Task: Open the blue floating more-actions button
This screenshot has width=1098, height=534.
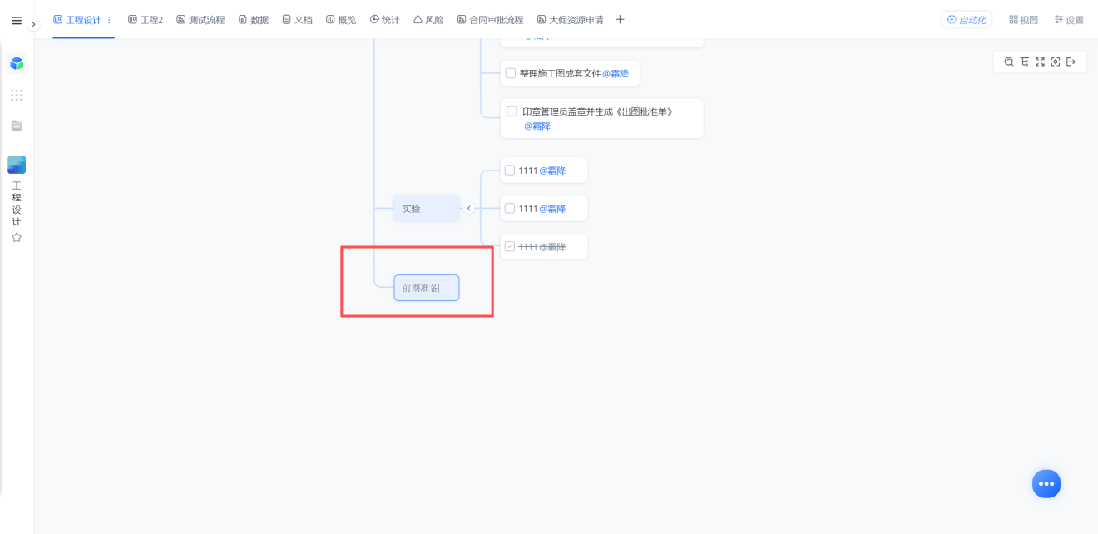Action: click(x=1046, y=483)
